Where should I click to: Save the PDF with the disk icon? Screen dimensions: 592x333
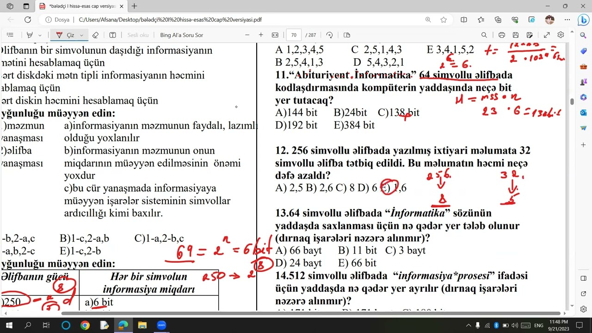point(516,35)
